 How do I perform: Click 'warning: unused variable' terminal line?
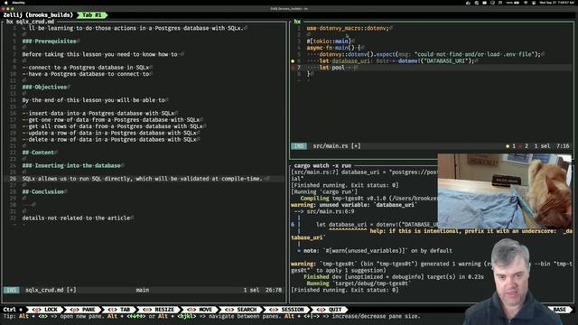coord(354,205)
